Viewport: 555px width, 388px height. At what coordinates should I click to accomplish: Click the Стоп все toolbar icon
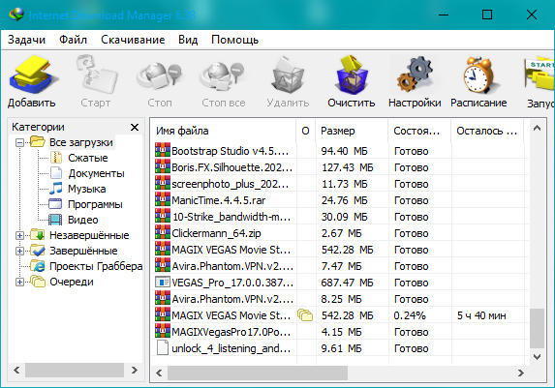click(x=222, y=75)
